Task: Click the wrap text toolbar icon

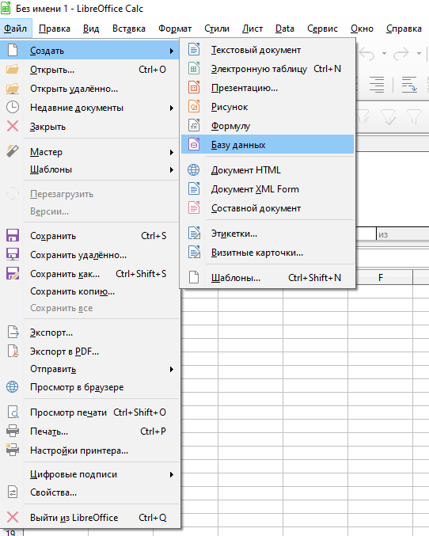Action: coord(409,85)
